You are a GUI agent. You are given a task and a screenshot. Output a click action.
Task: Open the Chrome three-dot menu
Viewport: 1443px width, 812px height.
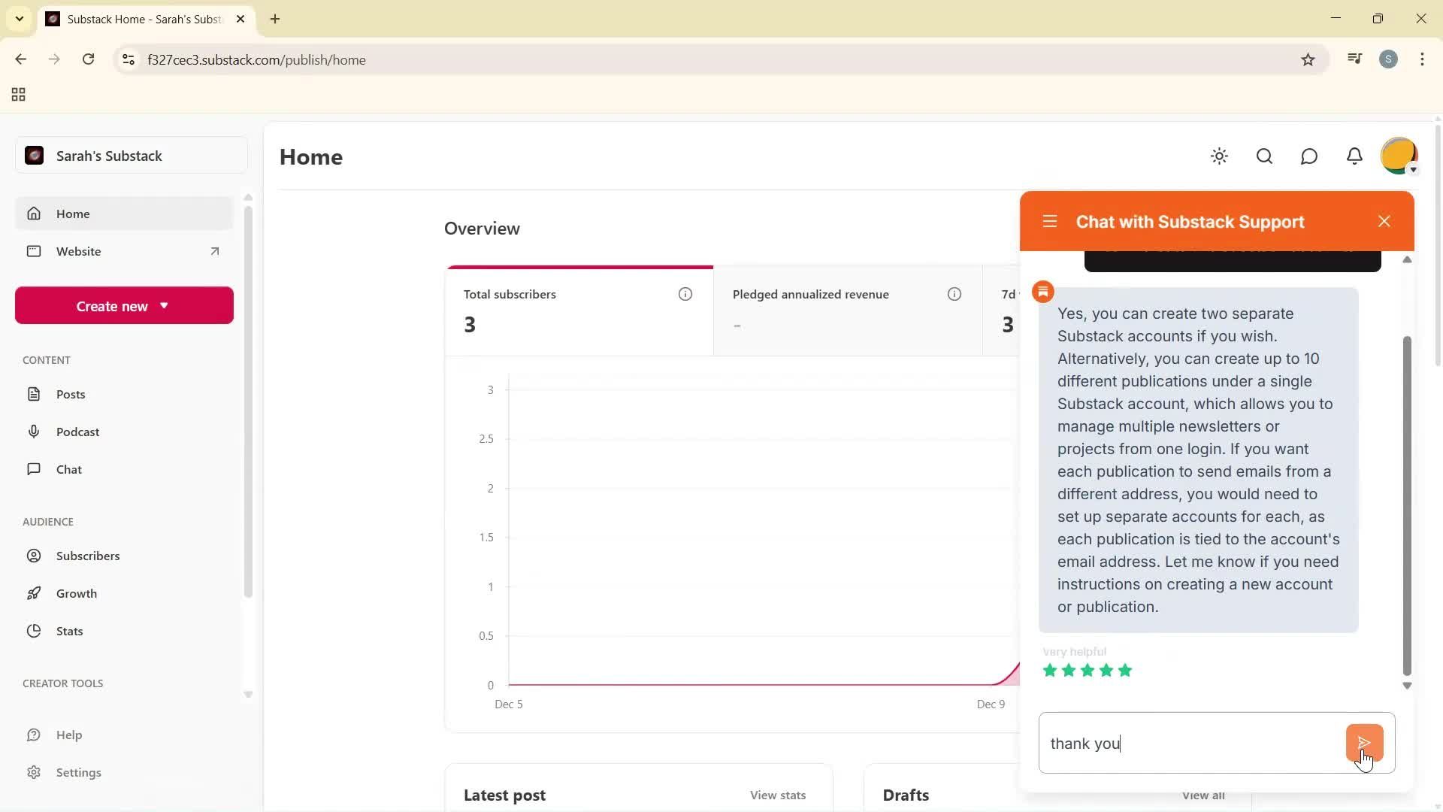pos(1422,59)
